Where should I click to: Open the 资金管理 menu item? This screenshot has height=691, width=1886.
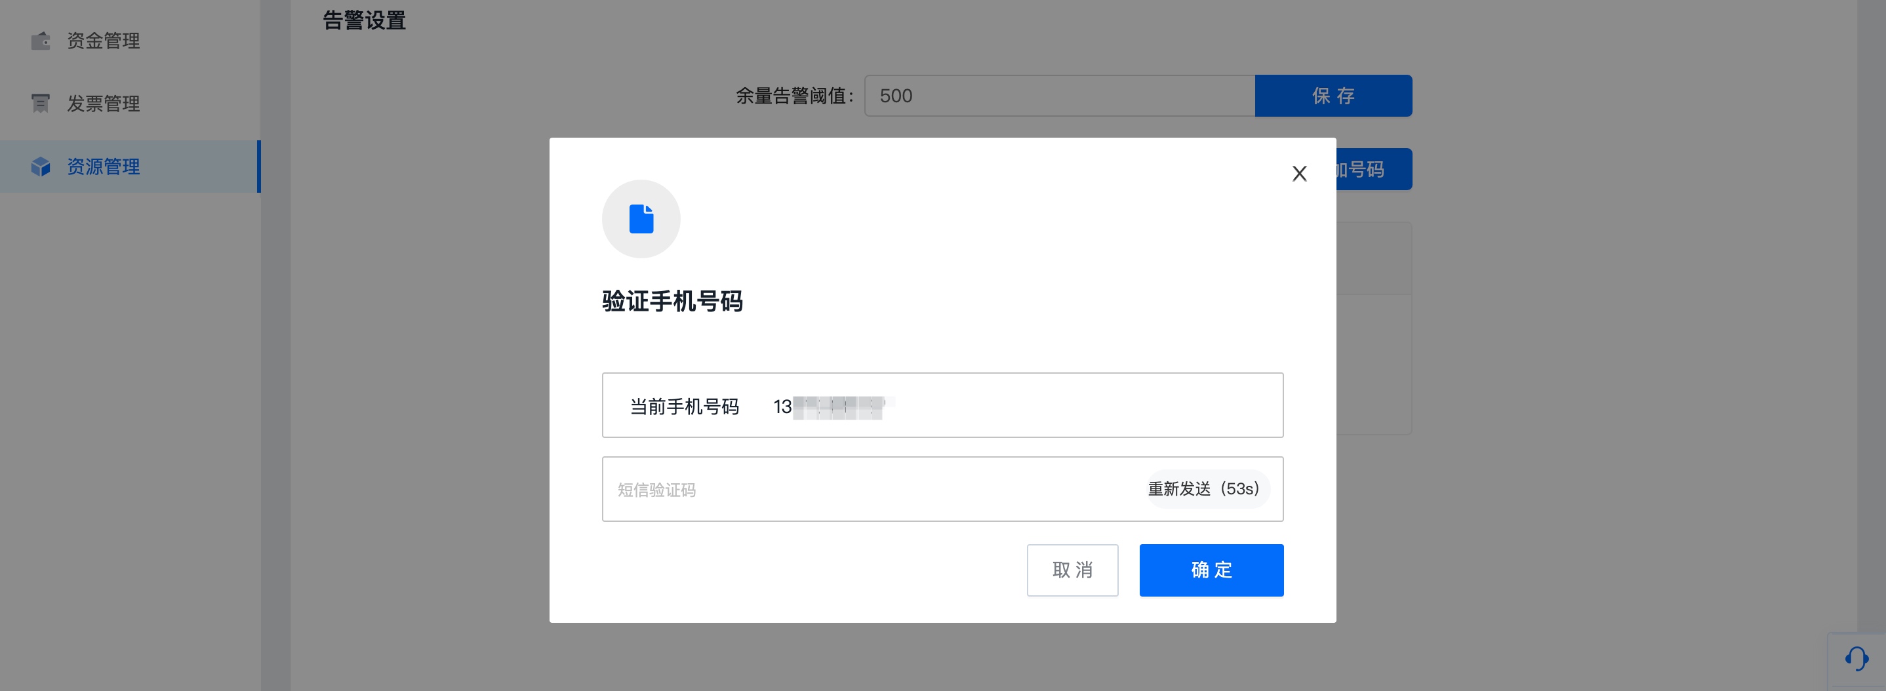(103, 41)
